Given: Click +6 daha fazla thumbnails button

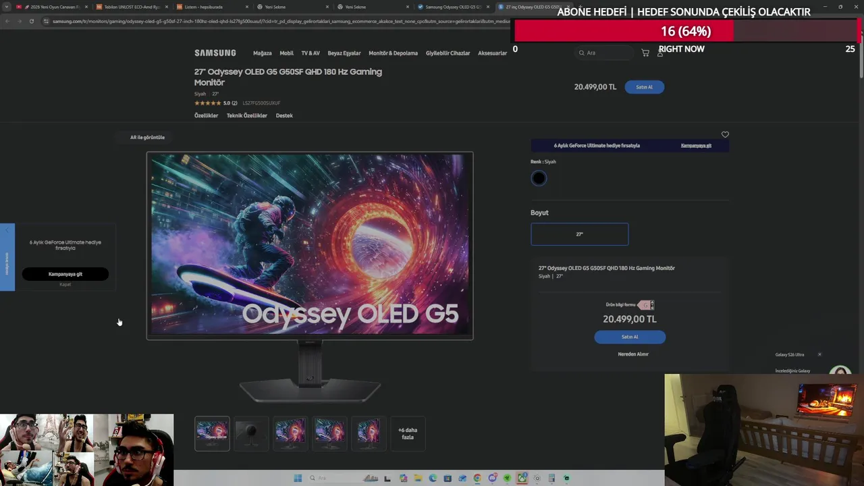Looking at the screenshot, I should coord(408,433).
